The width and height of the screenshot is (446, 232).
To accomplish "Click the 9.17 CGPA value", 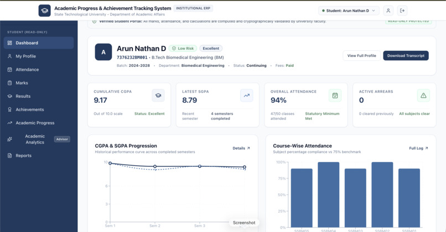I will point(100,100).
